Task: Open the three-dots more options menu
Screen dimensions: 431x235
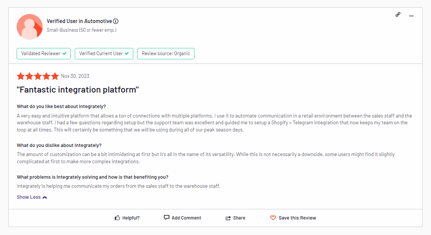Action: pos(411,16)
